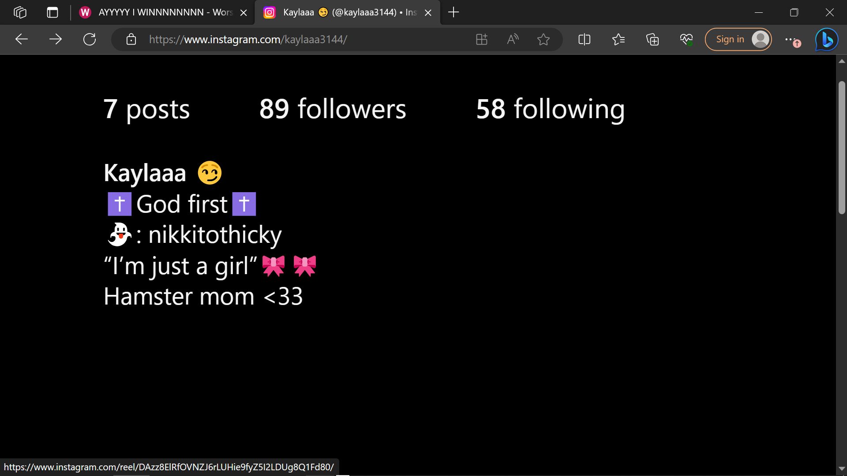Click the 89 followers link
Viewport: 847px width, 476px height.
[x=333, y=109]
